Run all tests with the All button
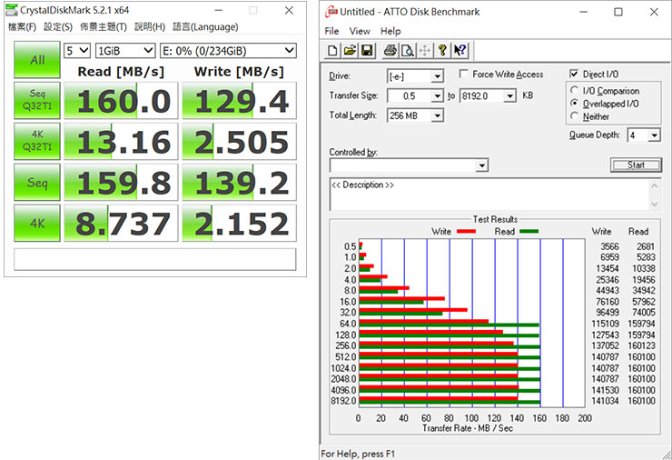Viewport: 672px width, 460px height. 37,60
